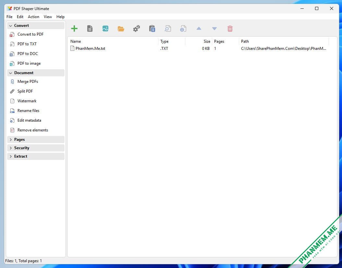Collapse the Document section chevron
The image size is (342, 268).
pyautogui.click(x=10, y=73)
